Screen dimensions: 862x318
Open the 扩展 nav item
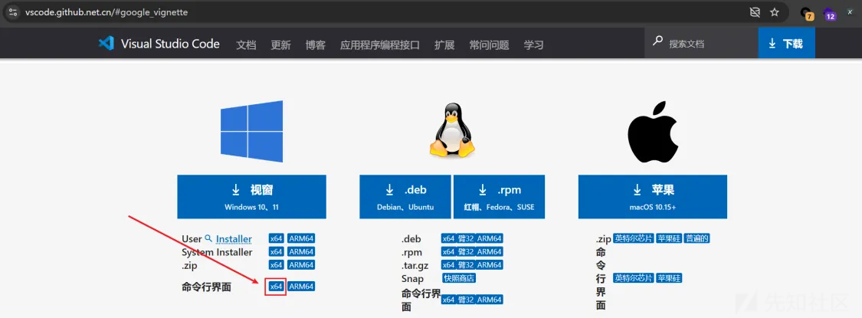[444, 45]
